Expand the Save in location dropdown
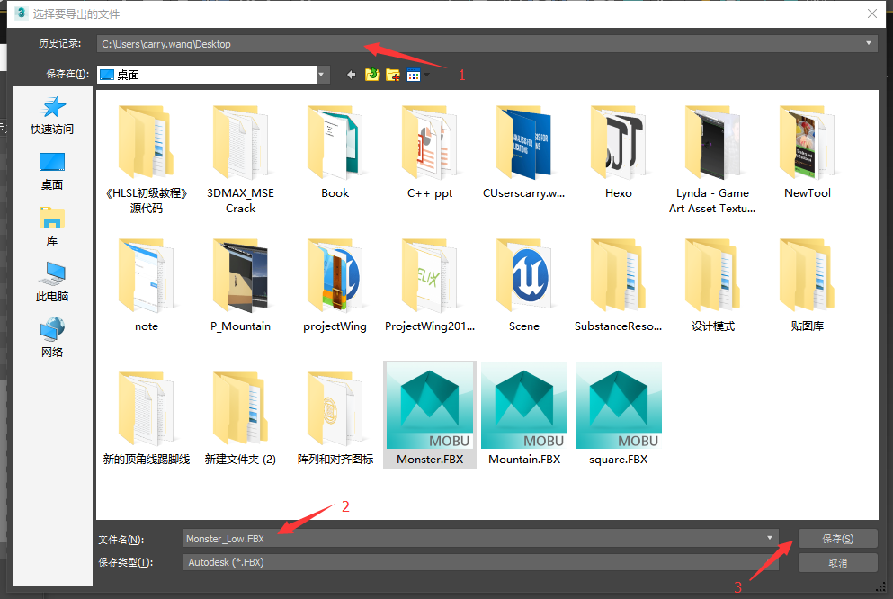Viewport: 893px width, 599px height. [322, 76]
